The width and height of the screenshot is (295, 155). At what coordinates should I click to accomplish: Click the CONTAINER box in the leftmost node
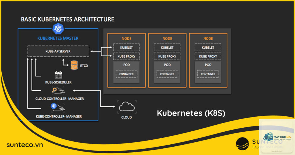[x=126, y=74]
